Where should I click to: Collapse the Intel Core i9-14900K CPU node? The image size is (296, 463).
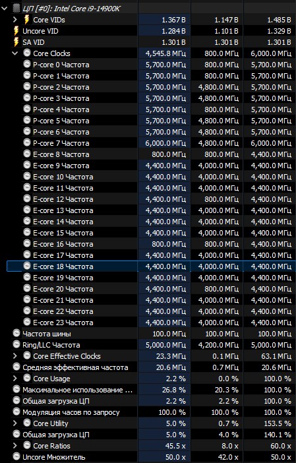5,9
